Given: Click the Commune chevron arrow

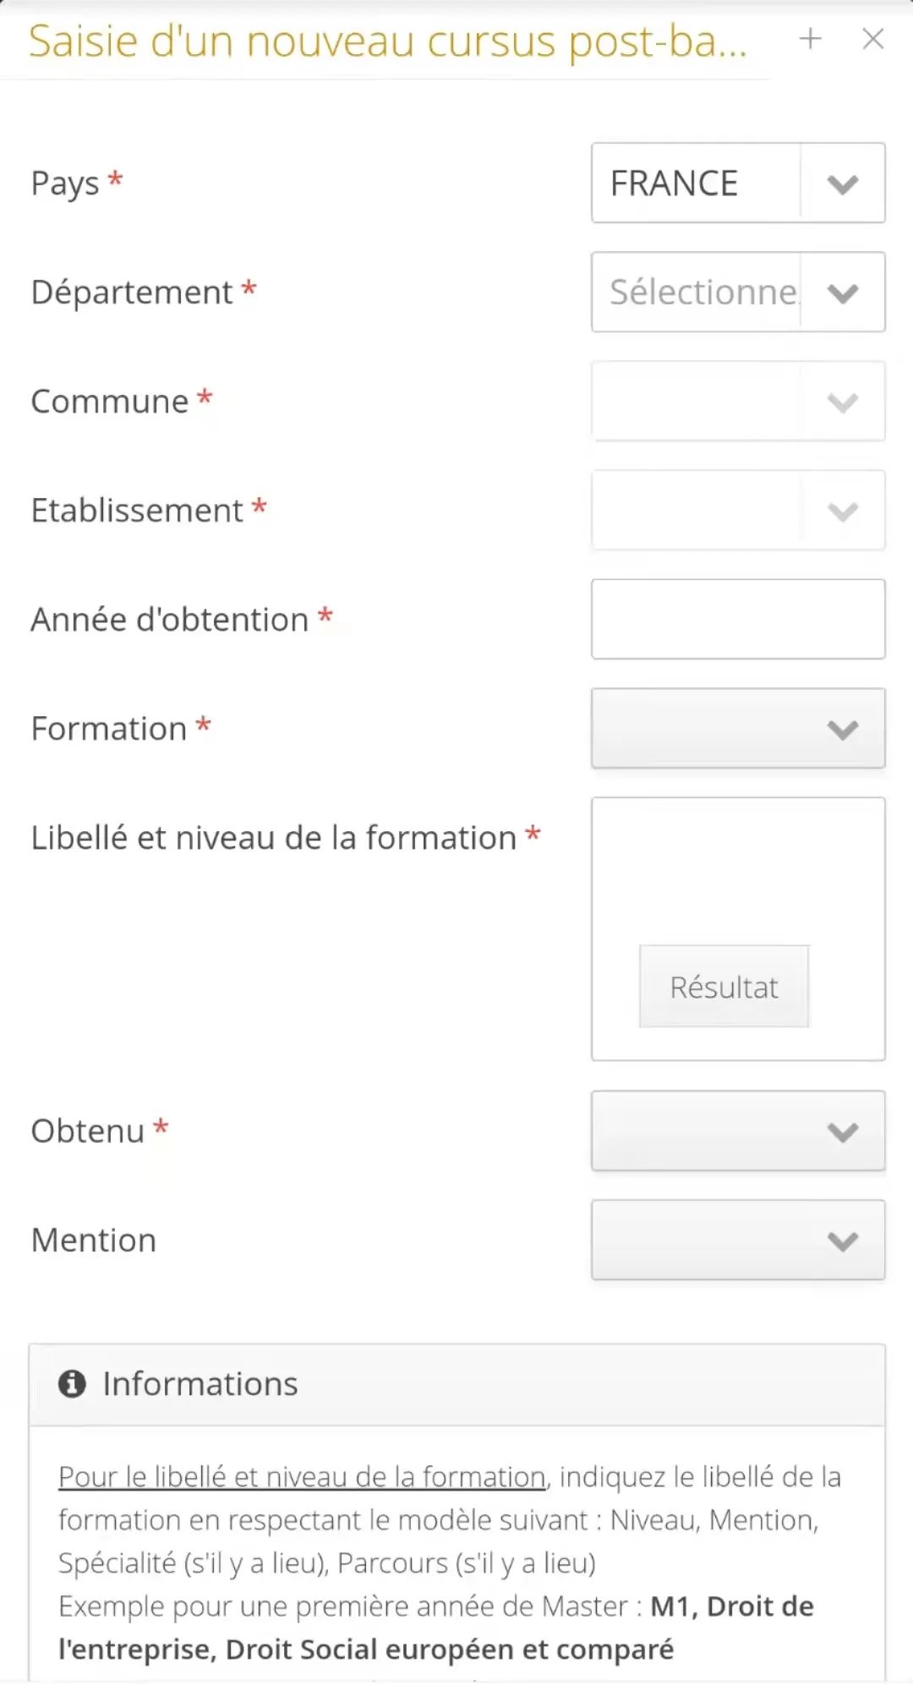Looking at the screenshot, I should click(x=843, y=402).
